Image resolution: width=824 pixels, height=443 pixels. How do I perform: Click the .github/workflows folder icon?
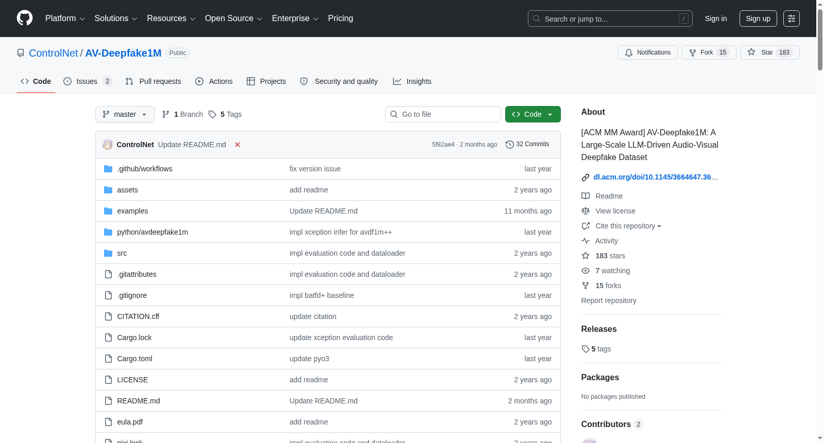(108, 169)
